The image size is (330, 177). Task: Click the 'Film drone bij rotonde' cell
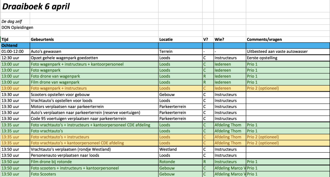coord(94,162)
